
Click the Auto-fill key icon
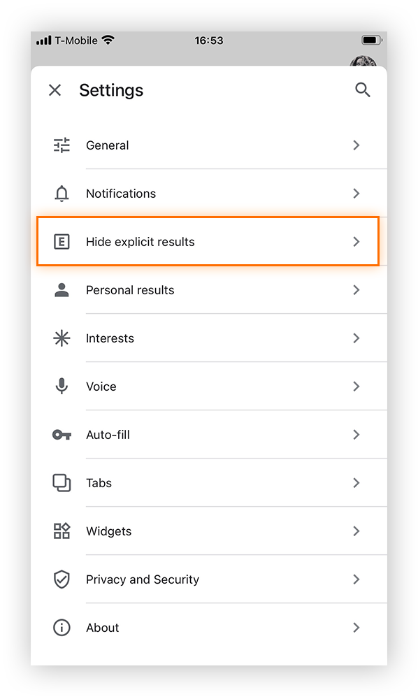pos(62,434)
